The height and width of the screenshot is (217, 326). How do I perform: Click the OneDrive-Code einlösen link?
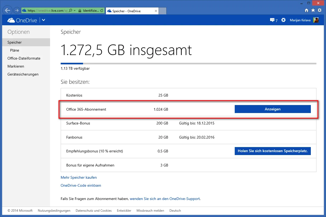tap(81, 185)
